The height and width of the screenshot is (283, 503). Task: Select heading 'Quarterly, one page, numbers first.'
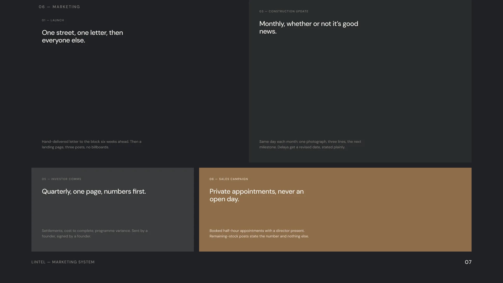point(94,192)
